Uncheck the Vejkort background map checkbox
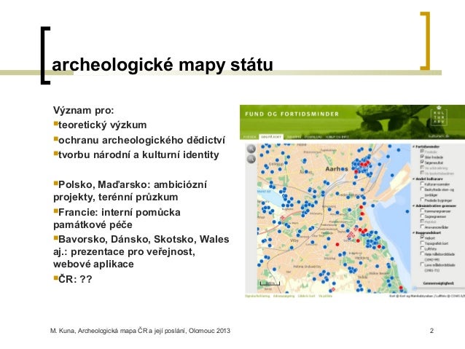The width and height of the screenshot is (465, 349). tap(422, 238)
